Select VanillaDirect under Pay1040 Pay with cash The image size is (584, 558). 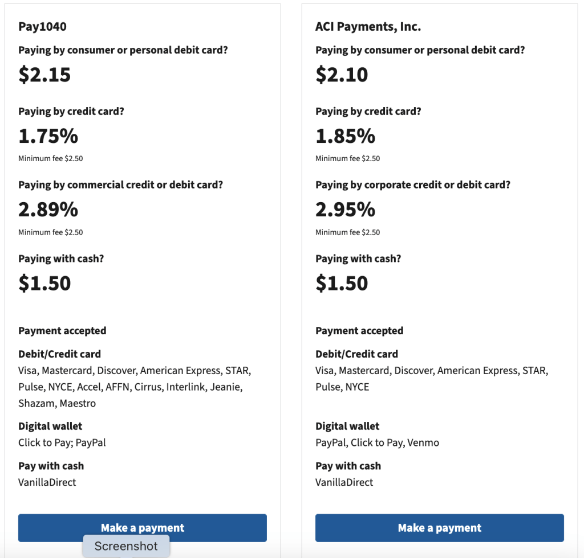(x=47, y=482)
